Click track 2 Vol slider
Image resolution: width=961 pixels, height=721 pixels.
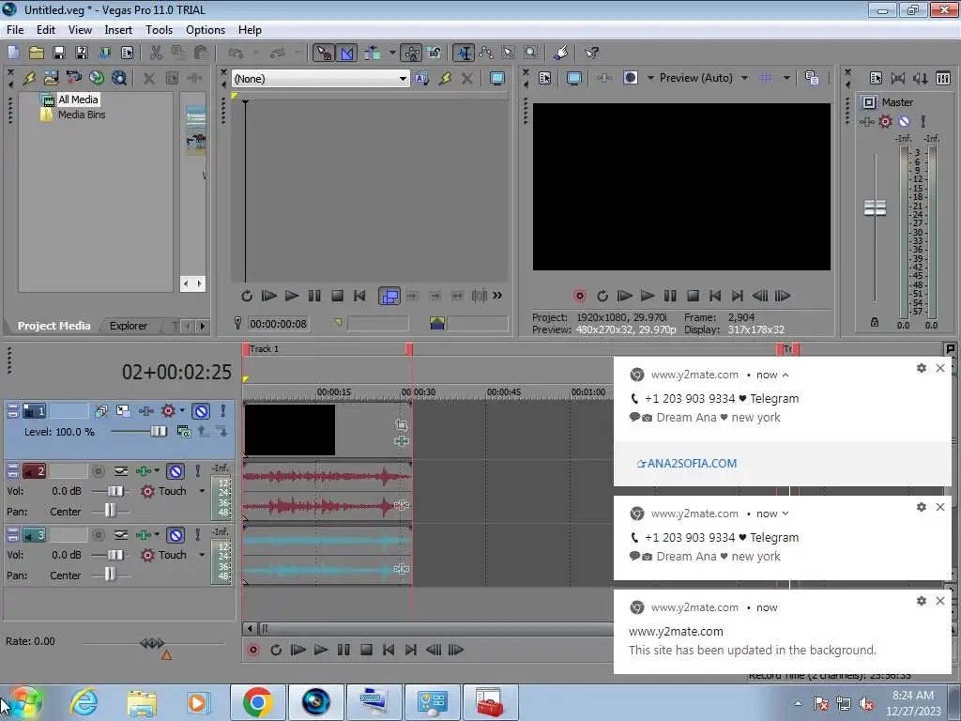(115, 491)
